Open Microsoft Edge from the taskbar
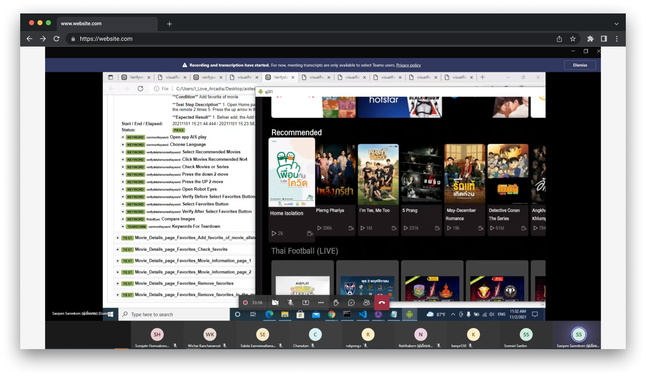This screenshot has height=376, width=646. click(x=269, y=314)
